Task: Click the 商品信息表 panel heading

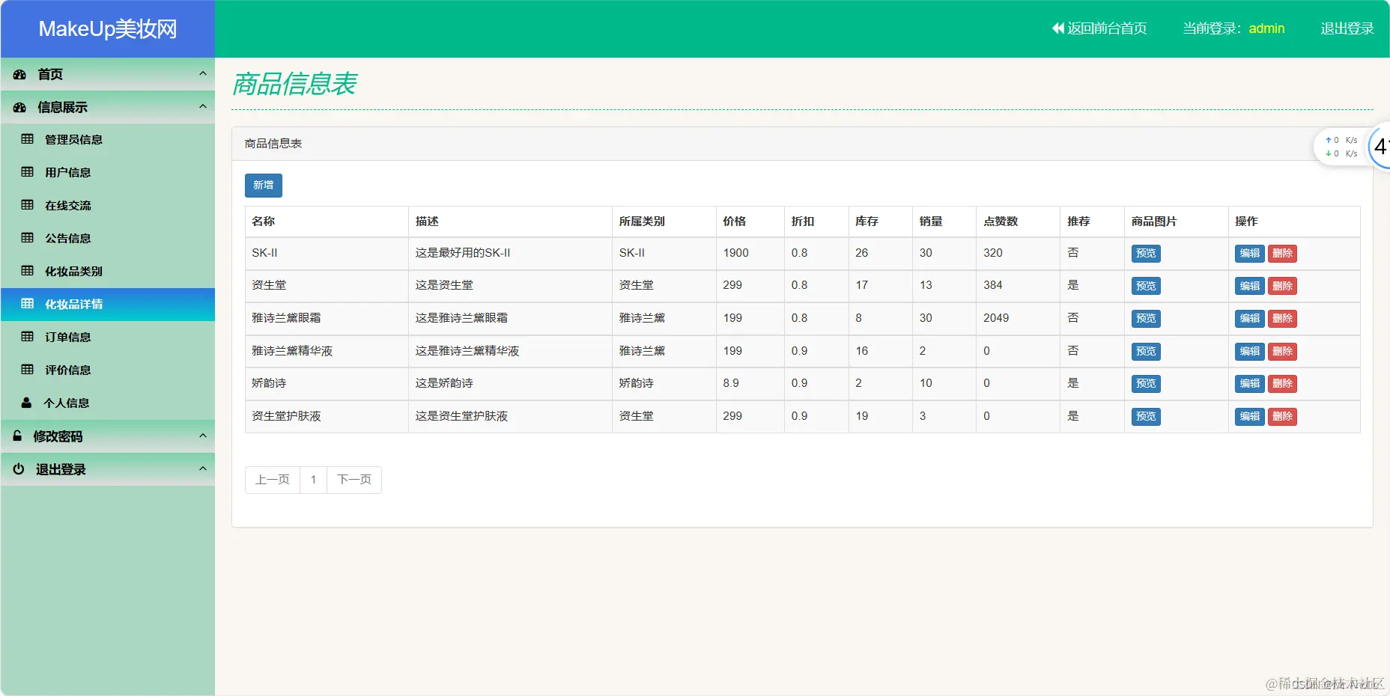Action: click(273, 144)
